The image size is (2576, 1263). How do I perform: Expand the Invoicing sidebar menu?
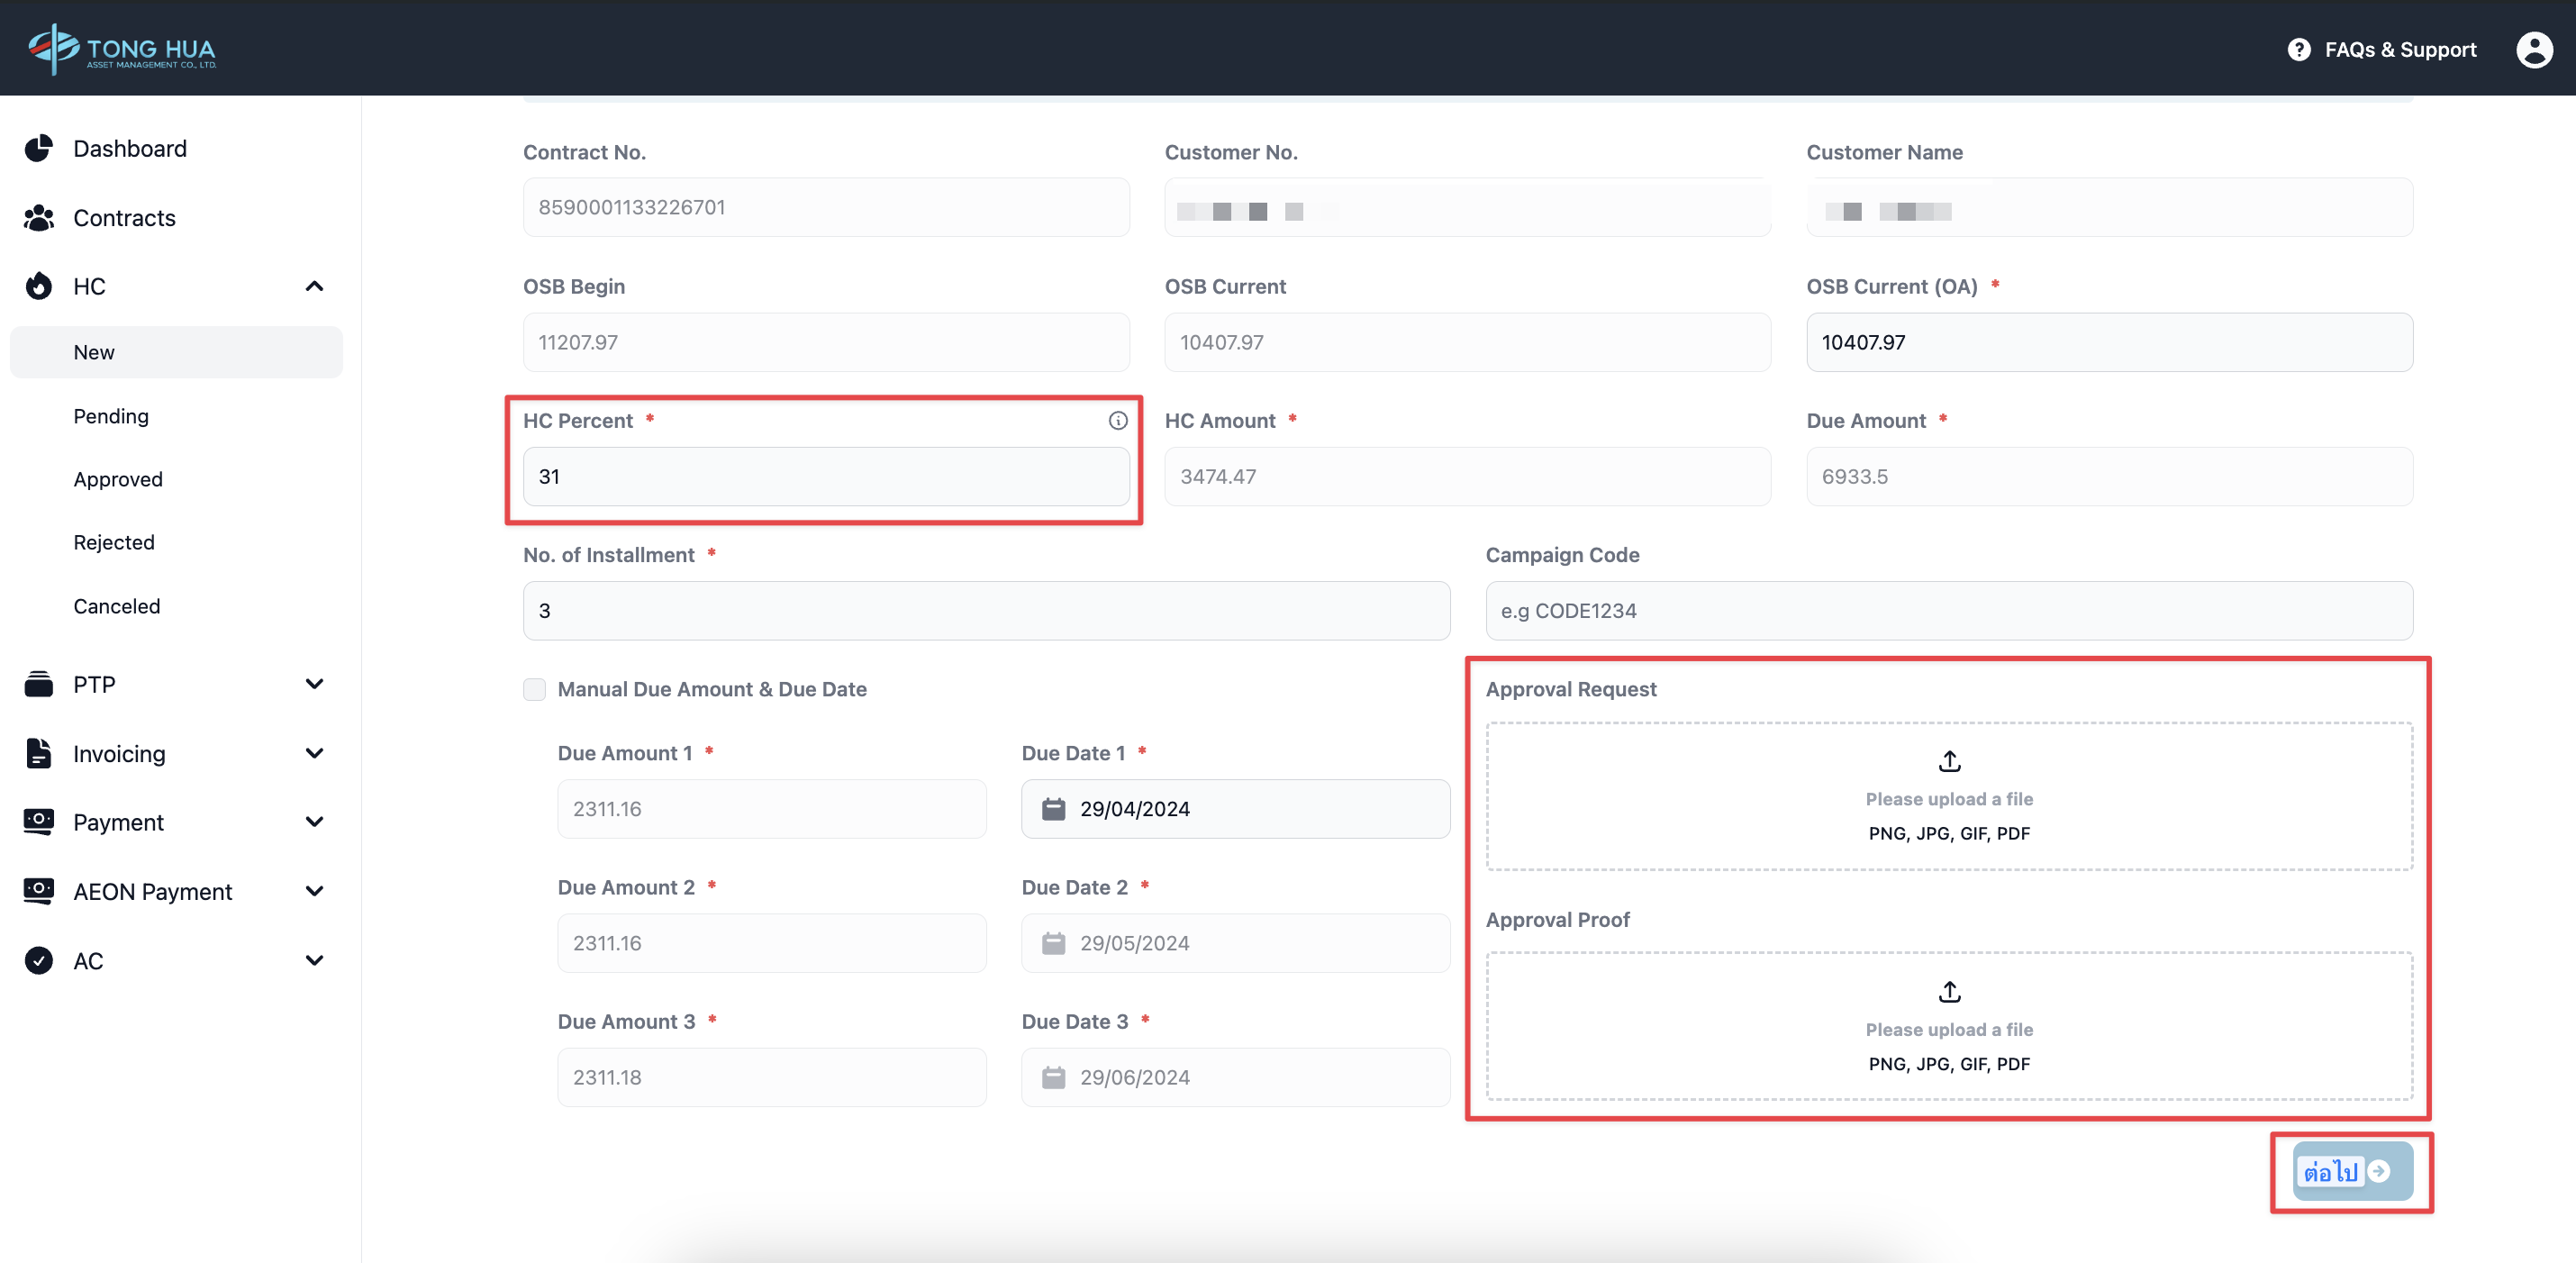[314, 753]
